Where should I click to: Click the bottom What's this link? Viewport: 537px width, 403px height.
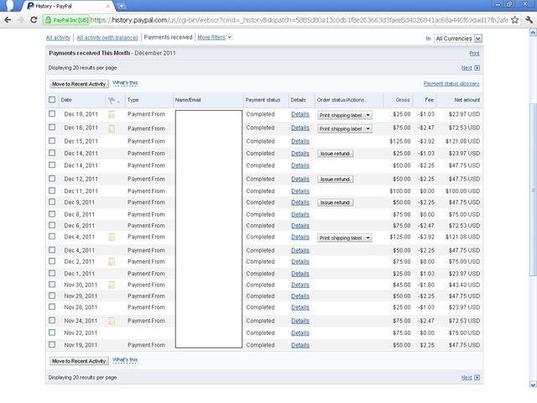(x=125, y=360)
